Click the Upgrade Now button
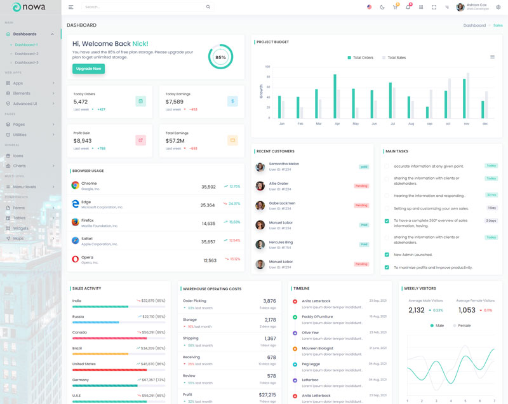This screenshot has height=404, width=508. (88, 69)
